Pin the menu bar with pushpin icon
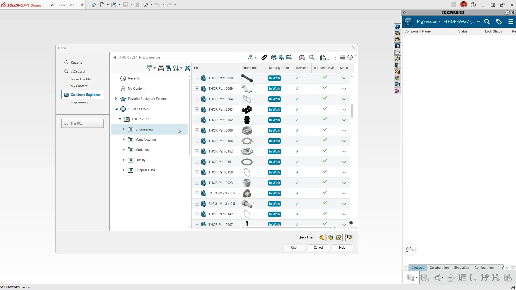This screenshot has width=516, height=290. click(x=82, y=5)
